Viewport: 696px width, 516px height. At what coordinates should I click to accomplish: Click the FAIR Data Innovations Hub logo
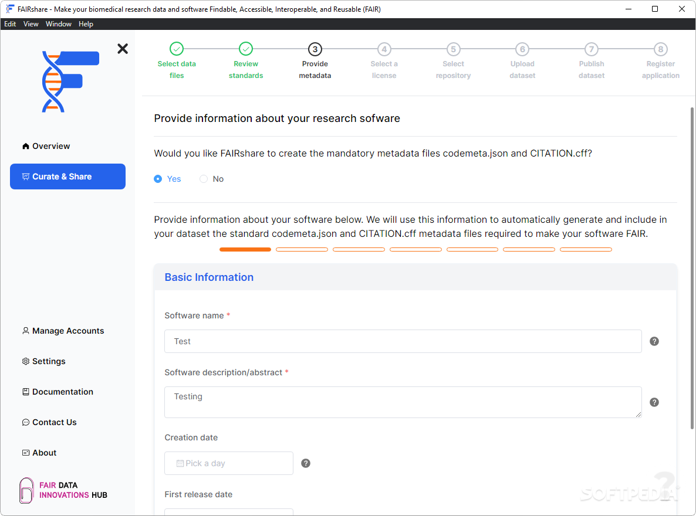click(x=63, y=490)
